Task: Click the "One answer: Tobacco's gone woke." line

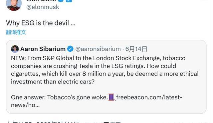Action: 59,97
